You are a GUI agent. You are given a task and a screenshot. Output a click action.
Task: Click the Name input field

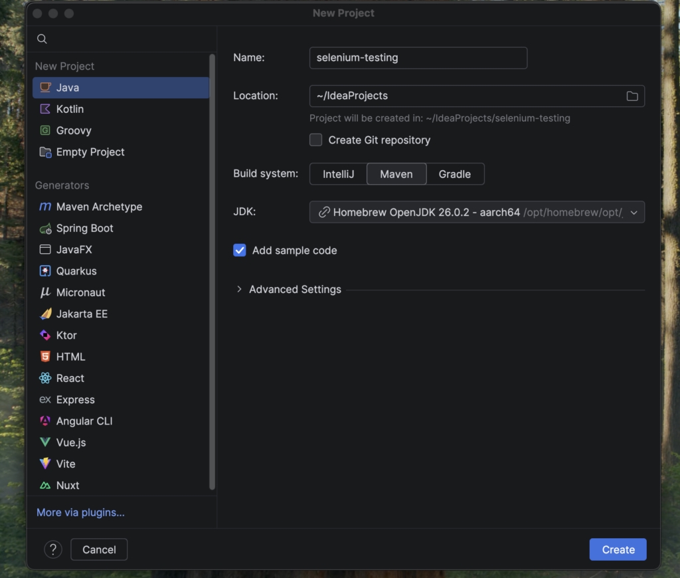click(418, 58)
